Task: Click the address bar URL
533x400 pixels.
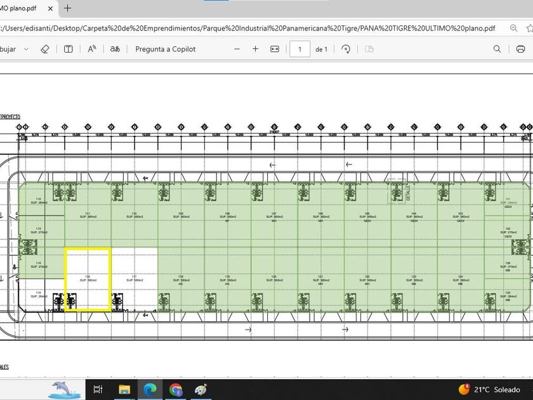Action: [x=247, y=28]
